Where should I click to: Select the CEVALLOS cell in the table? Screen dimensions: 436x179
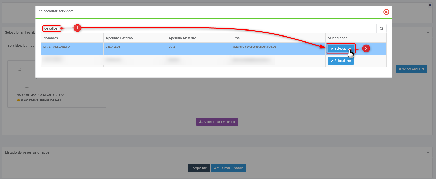pos(113,47)
